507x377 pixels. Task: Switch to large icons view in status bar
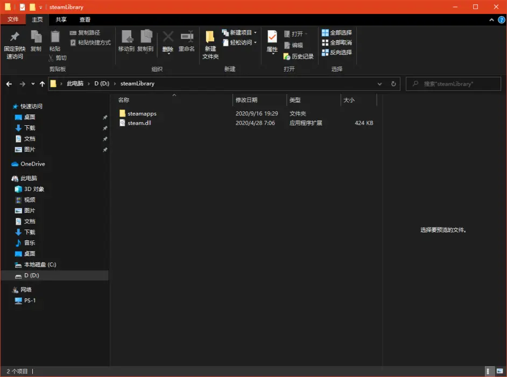(500, 371)
